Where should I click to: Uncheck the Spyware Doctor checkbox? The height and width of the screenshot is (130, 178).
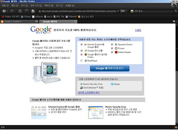click(x=112, y=44)
